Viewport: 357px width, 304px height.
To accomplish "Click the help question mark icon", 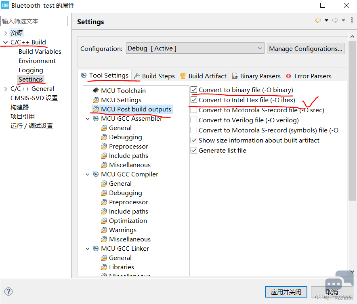I will pos(8,291).
